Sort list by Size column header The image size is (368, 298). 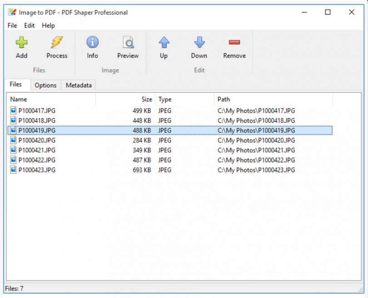(125, 99)
